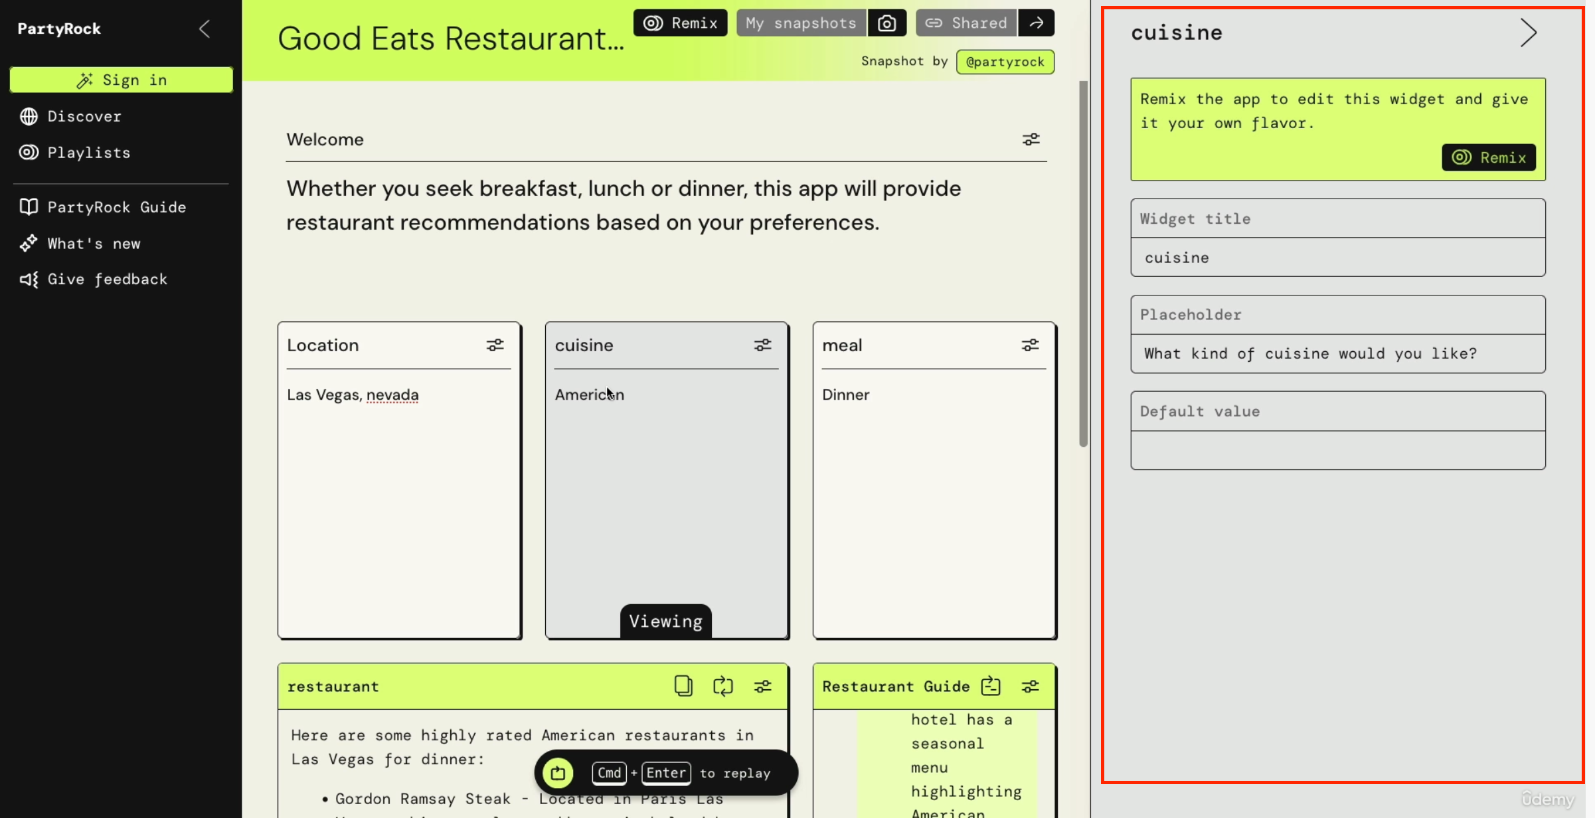
Task: Remix the app from the top toolbar
Action: tap(680, 23)
